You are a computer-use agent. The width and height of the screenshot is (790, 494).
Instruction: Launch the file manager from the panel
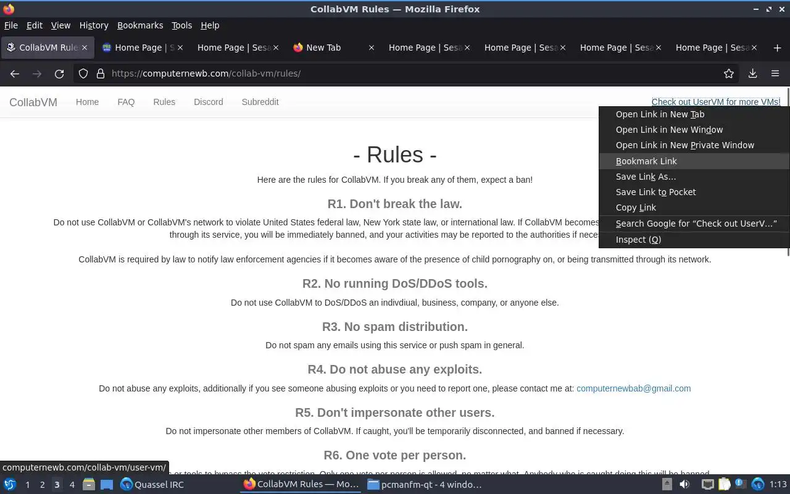pos(89,485)
